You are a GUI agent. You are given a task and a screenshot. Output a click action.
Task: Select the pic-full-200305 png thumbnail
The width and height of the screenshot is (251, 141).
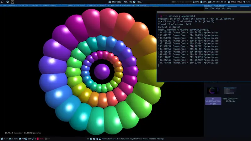[213, 91]
